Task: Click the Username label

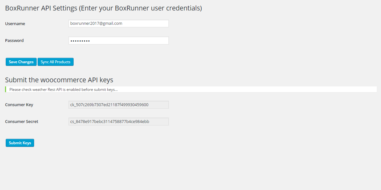Action: click(x=15, y=24)
